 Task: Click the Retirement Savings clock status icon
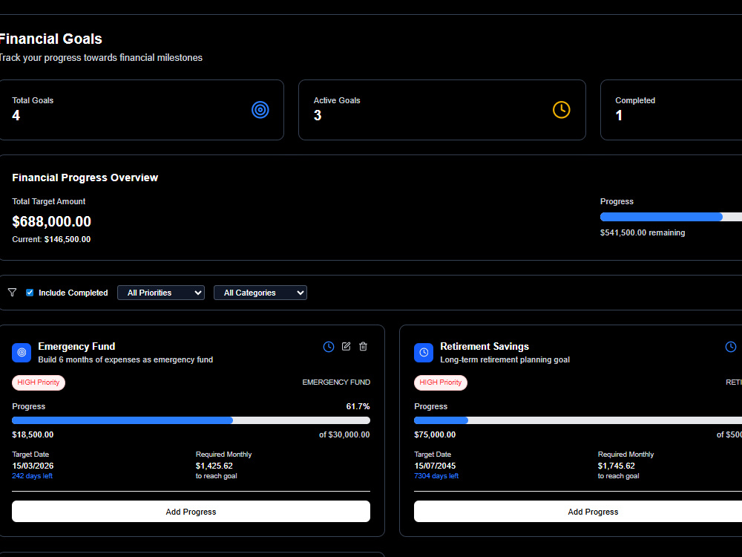pos(731,347)
